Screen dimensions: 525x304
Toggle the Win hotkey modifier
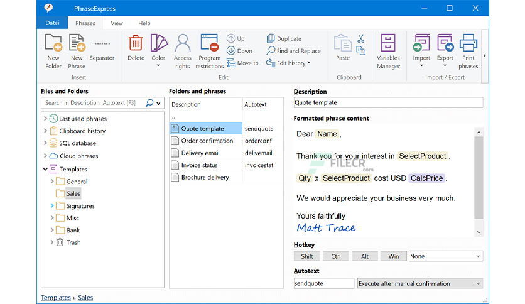393,256
